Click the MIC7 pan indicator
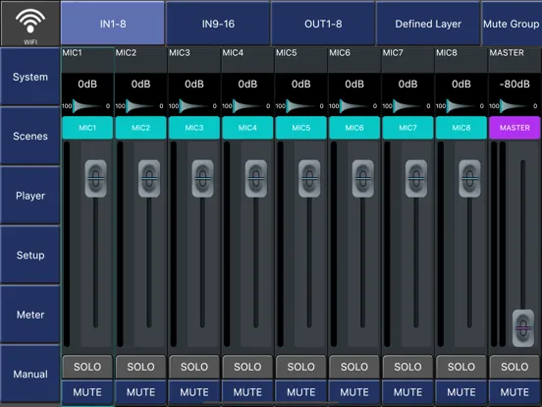 pos(406,106)
